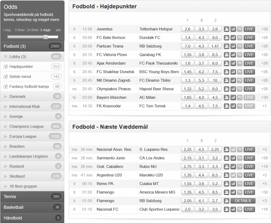Viewport: 271px width, 223px height.
Task: Open the Basketball sport section
Action: click(x=13, y=207)
